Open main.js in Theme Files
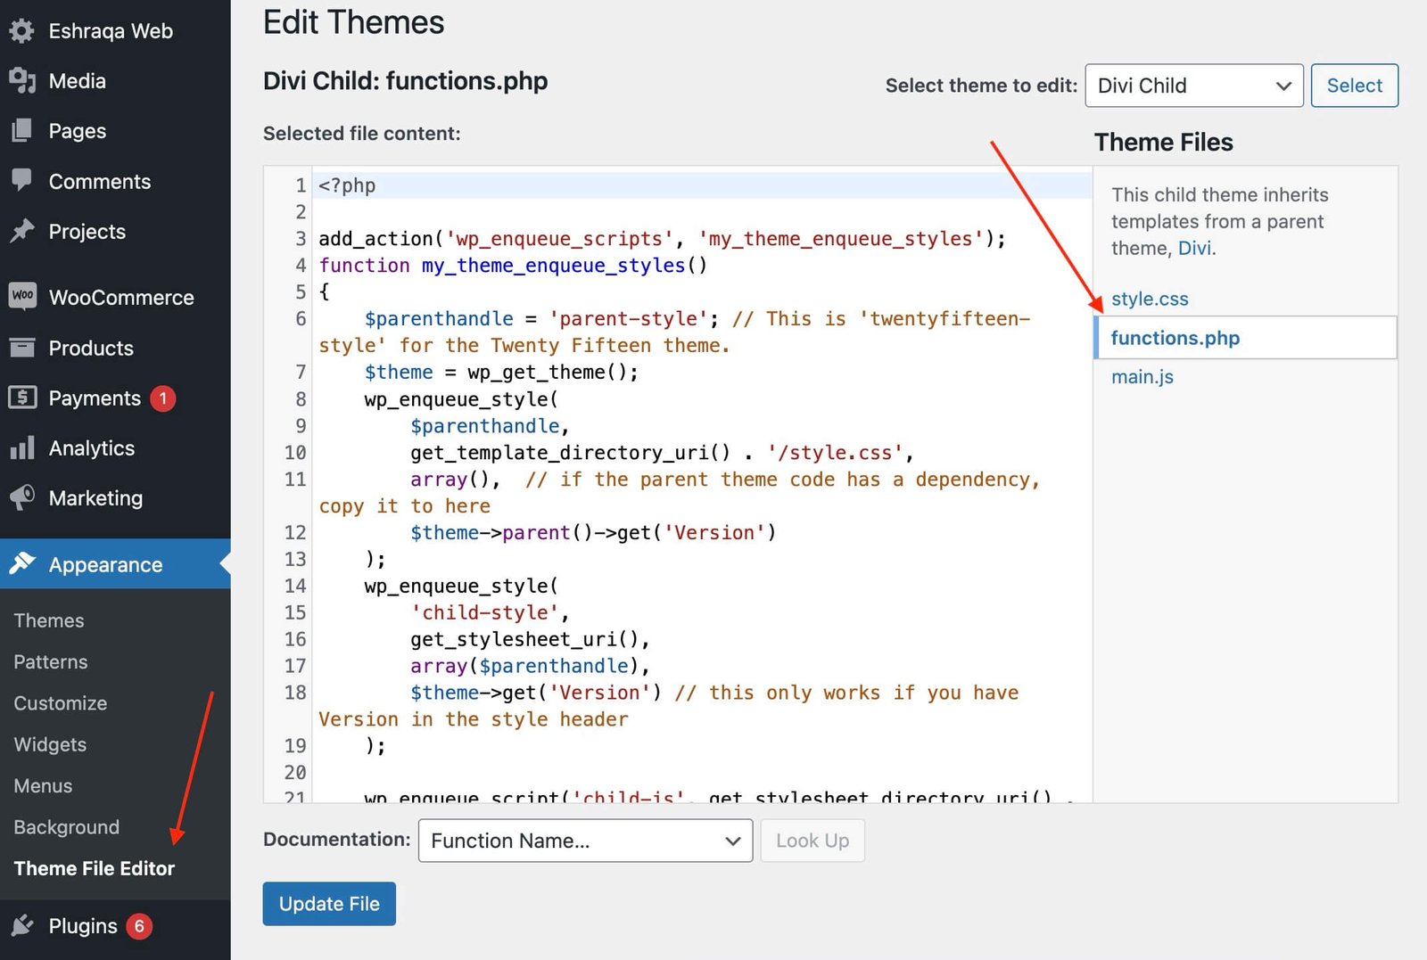Screen dimensions: 1427x960 coord(1142,376)
